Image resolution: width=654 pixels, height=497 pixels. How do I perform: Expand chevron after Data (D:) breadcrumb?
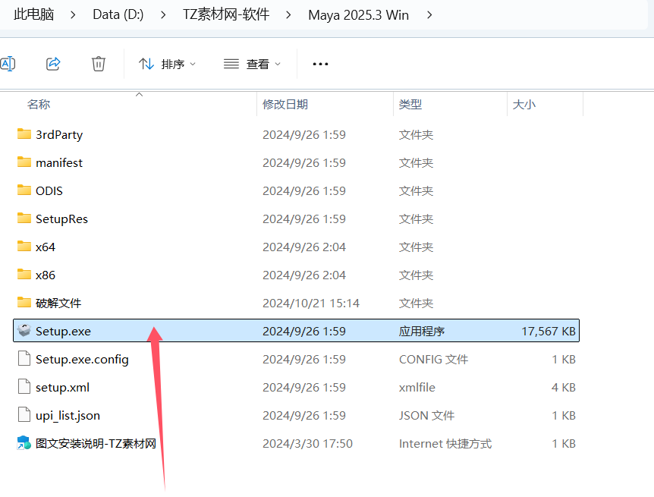point(163,15)
